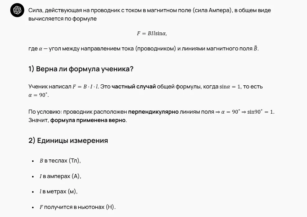Click bold phrase "частный случай"

coord(133,87)
